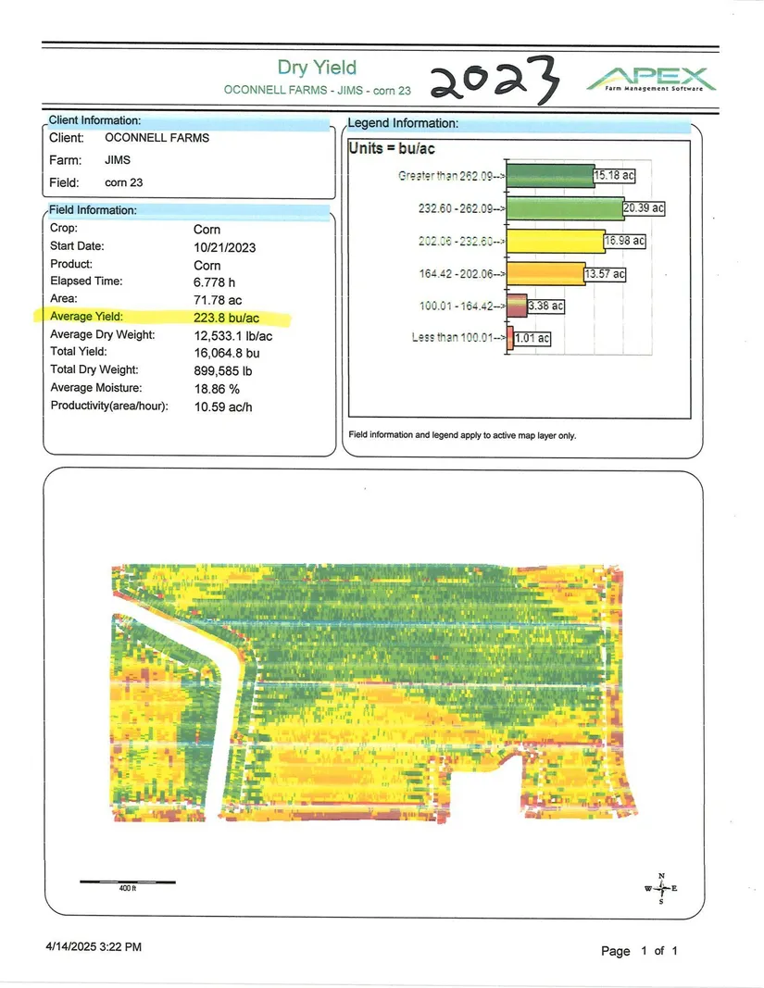Select the red 100.01 - 164.42 legend bar
764x988 pixels.
coord(517,306)
